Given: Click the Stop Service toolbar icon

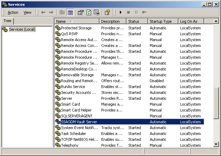Looking at the screenshot, I should pos(129,12).
